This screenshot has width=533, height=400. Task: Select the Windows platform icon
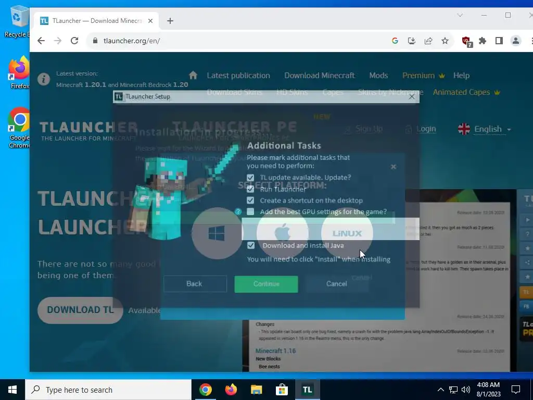pyautogui.click(x=217, y=233)
